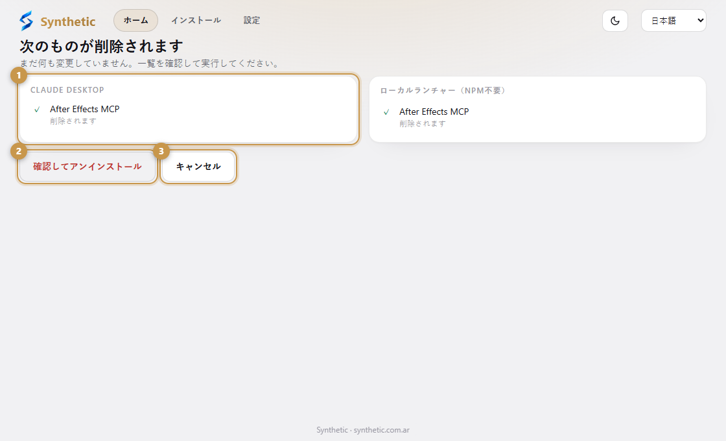Click the Synthetic logo icon
This screenshot has height=441, width=726.
[27, 21]
